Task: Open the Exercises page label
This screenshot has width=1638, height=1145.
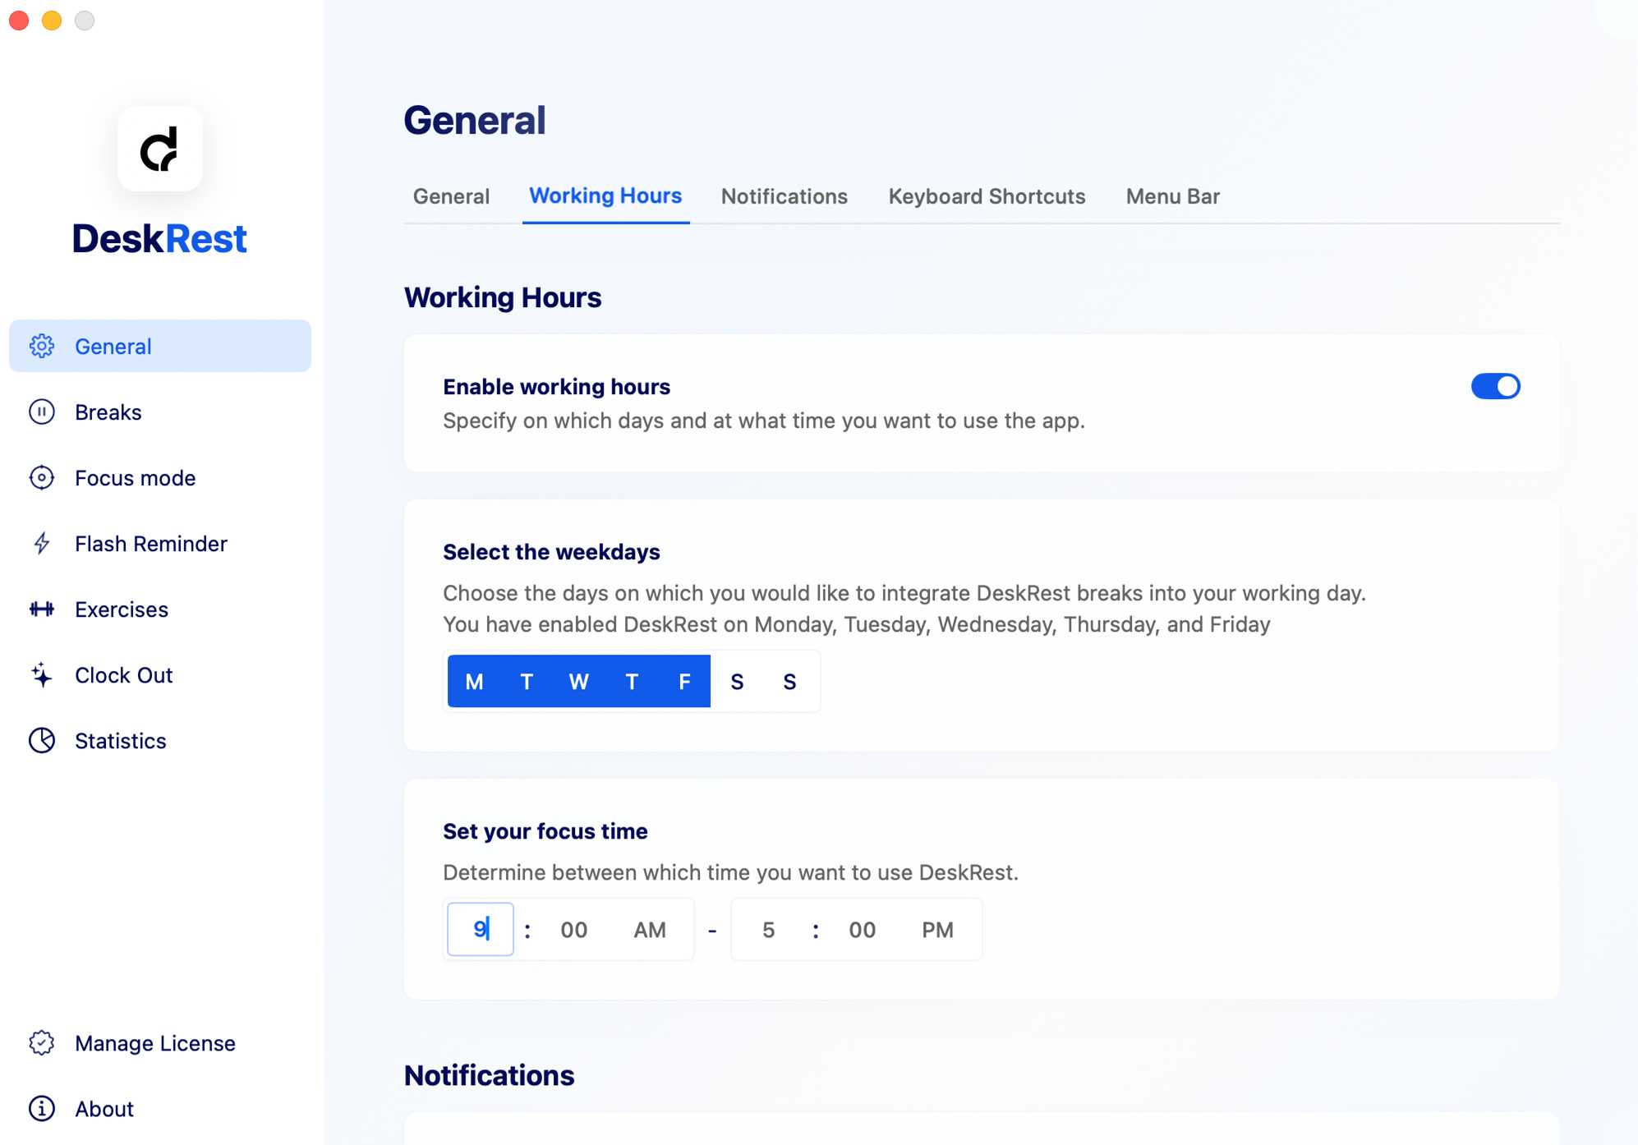Action: pyautogui.click(x=122, y=609)
